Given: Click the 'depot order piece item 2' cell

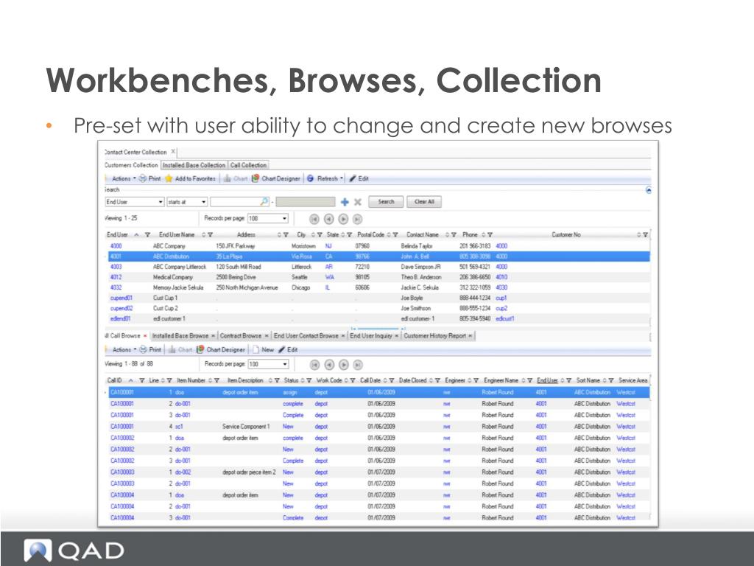Looking at the screenshot, I should 249,472.
